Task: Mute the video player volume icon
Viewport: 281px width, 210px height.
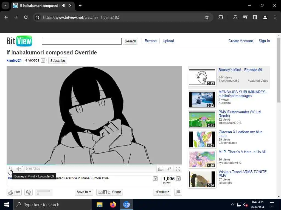Action: (x=19, y=169)
